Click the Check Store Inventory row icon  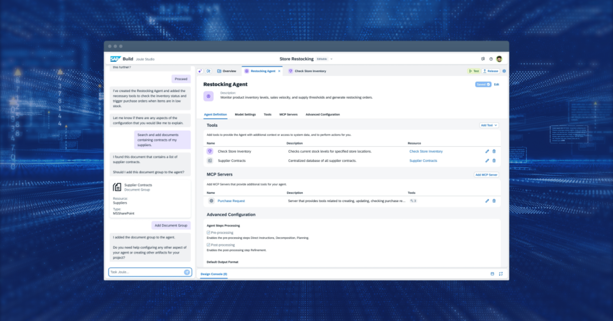pyautogui.click(x=210, y=151)
